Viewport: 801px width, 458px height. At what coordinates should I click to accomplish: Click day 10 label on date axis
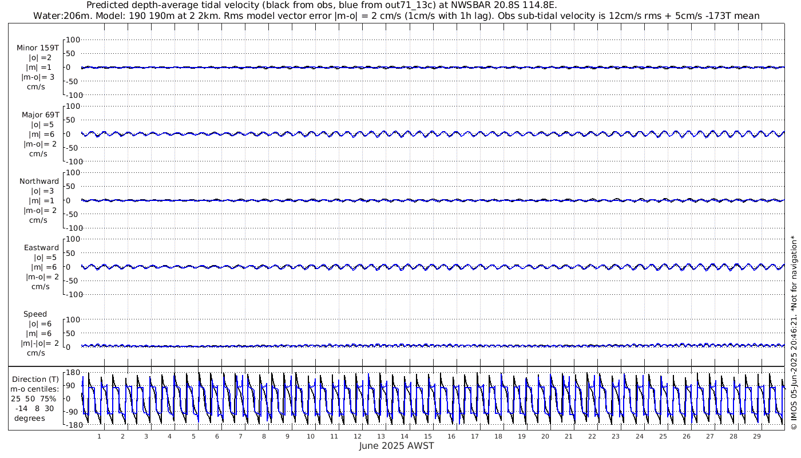point(311,436)
